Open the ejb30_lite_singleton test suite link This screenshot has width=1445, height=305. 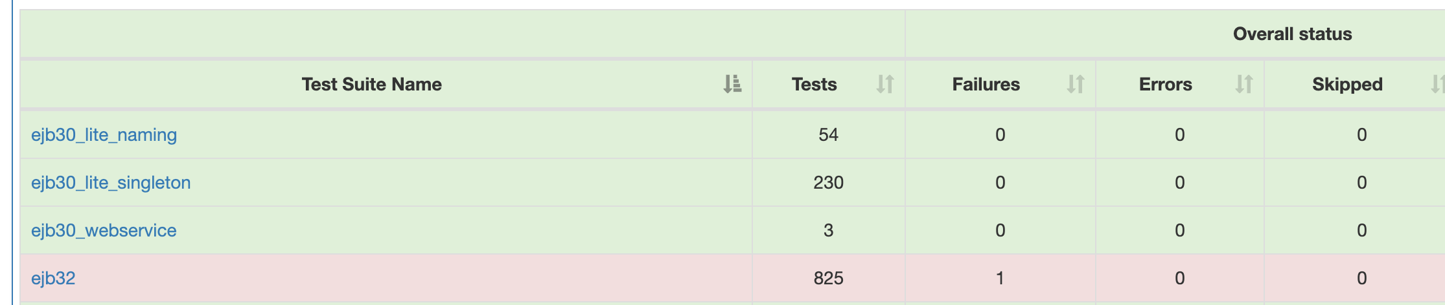(x=111, y=182)
